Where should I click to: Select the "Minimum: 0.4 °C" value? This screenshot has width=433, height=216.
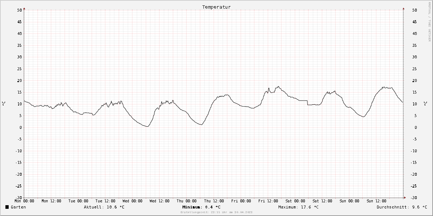click(x=201, y=207)
